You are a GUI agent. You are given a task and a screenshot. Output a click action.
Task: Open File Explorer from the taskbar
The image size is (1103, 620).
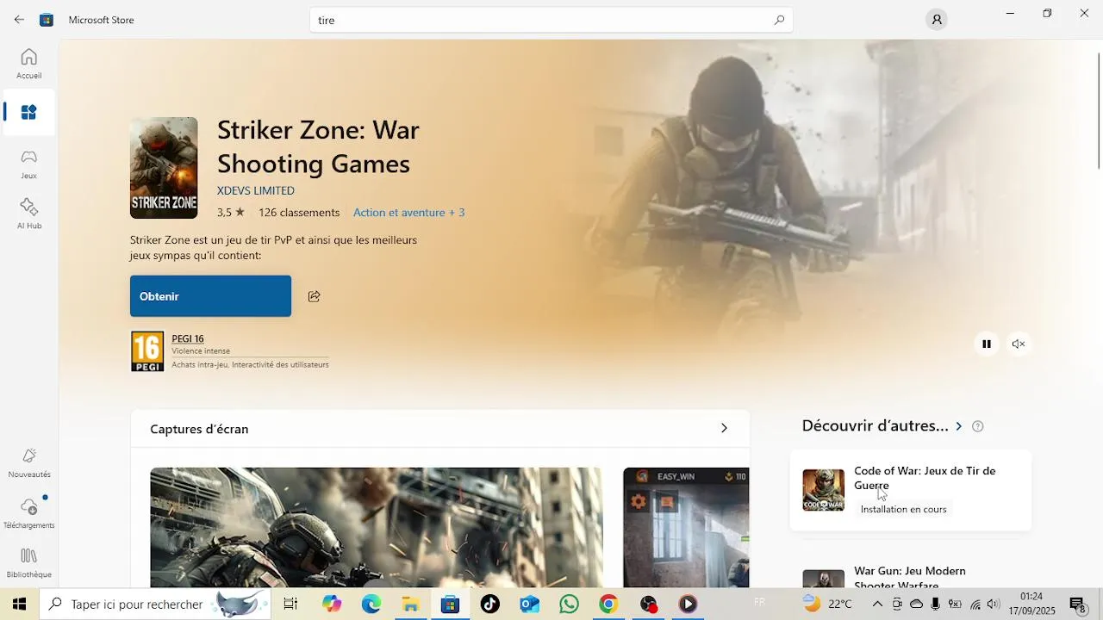pyautogui.click(x=411, y=604)
